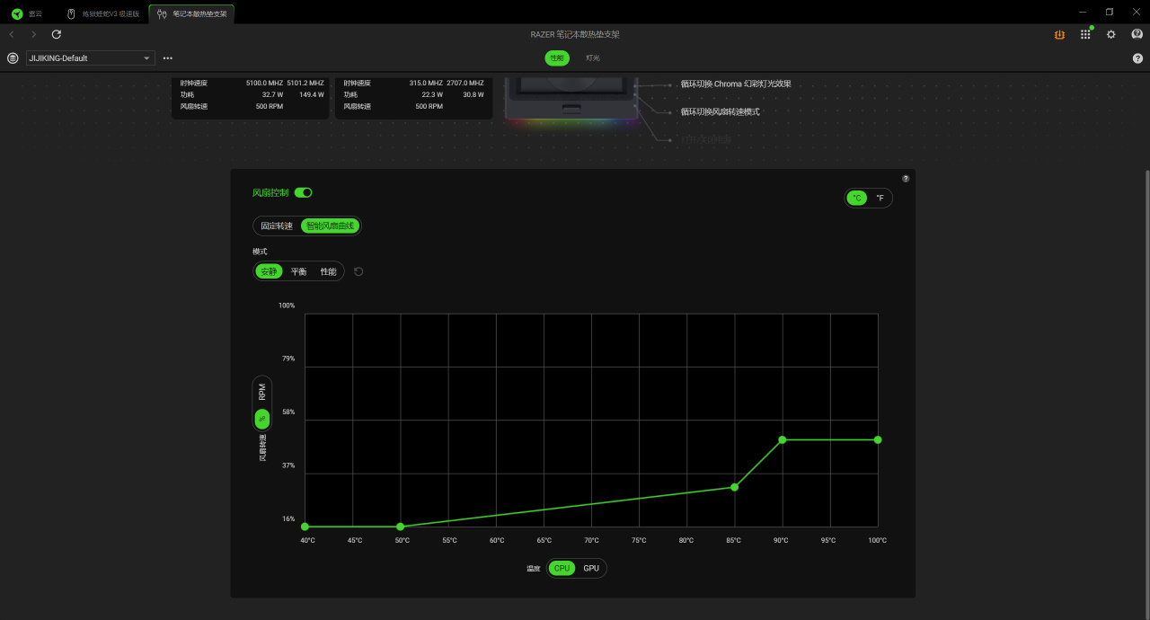
Task: Set fan speed axis to percent
Action: [x=262, y=419]
